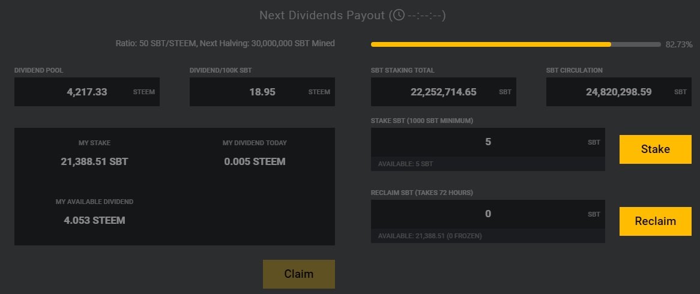
Task: Click the halving progress bar
Action: [x=516, y=44]
